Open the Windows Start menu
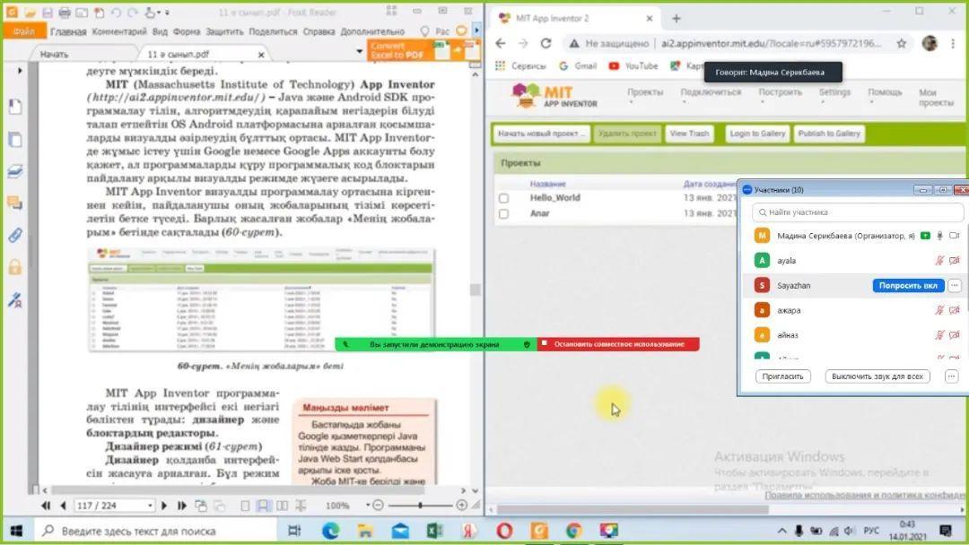Viewport: 969px width, 545px height. tap(16, 531)
